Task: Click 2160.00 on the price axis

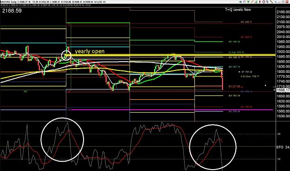Action: (283, 12)
